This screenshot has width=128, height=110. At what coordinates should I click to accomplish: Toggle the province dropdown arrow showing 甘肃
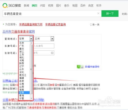(31, 39)
